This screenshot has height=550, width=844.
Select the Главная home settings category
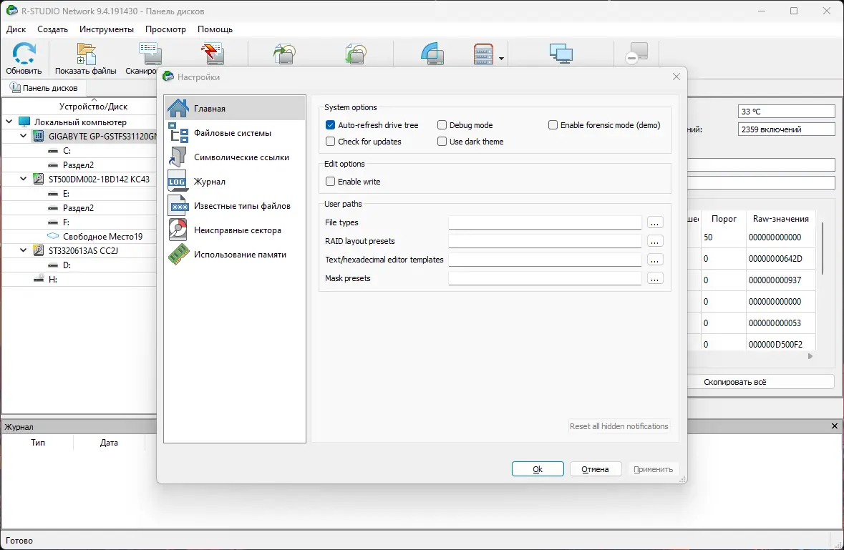(236, 108)
